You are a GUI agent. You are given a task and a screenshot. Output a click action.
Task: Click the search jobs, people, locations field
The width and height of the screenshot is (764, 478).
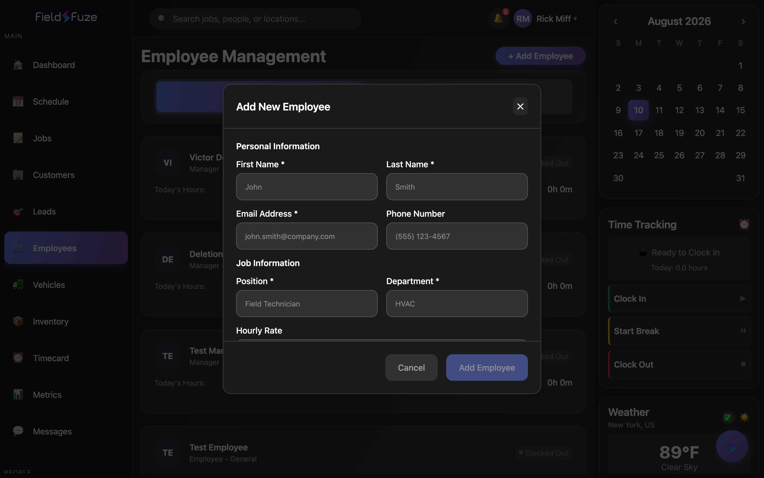(256, 19)
